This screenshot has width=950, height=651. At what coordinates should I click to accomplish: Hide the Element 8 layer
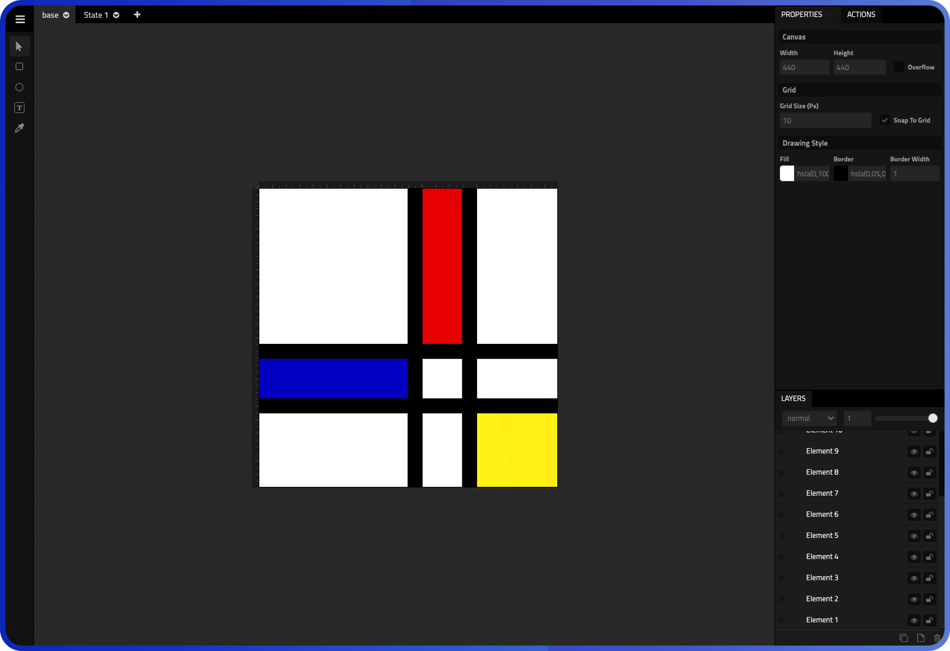(x=914, y=473)
